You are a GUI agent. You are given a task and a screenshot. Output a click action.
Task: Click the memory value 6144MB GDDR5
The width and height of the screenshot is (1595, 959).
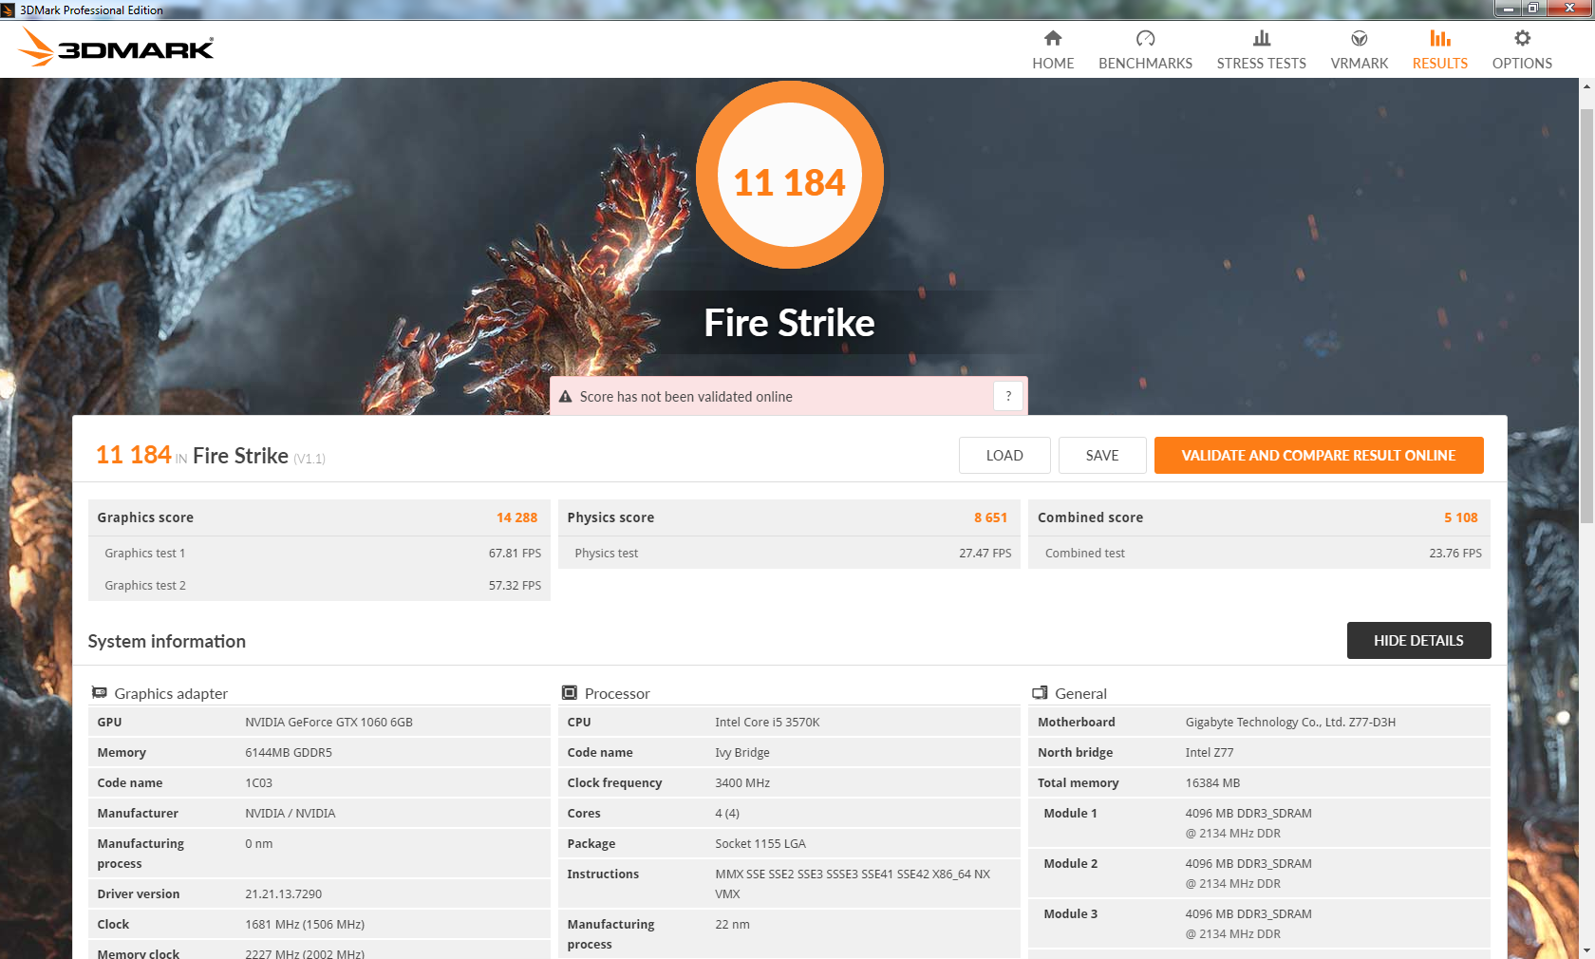pos(289,752)
